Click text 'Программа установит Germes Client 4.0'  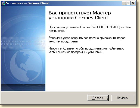pyautogui.click(x=76, y=27)
